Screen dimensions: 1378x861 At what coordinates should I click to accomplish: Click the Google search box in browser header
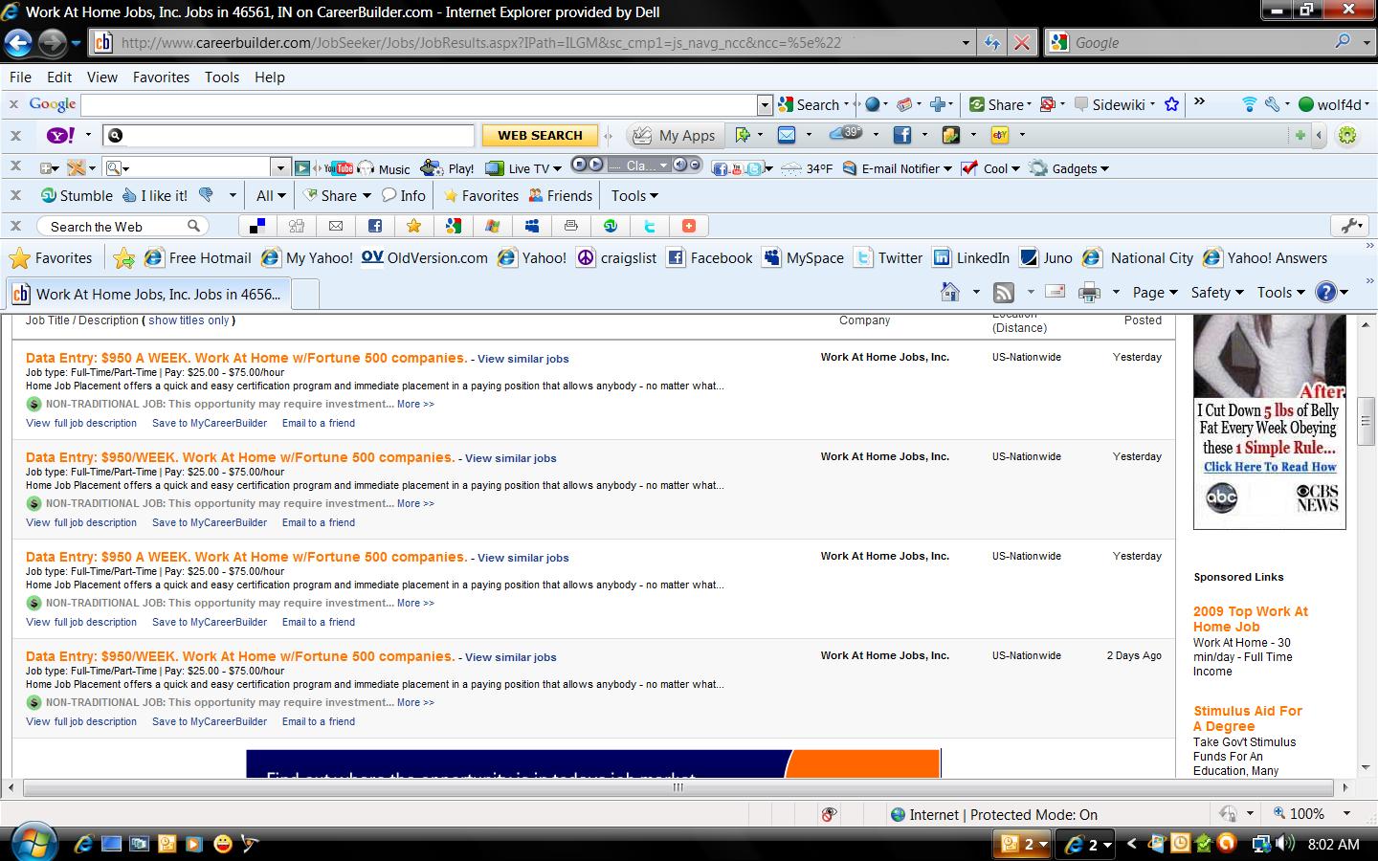click(1202, 43)
